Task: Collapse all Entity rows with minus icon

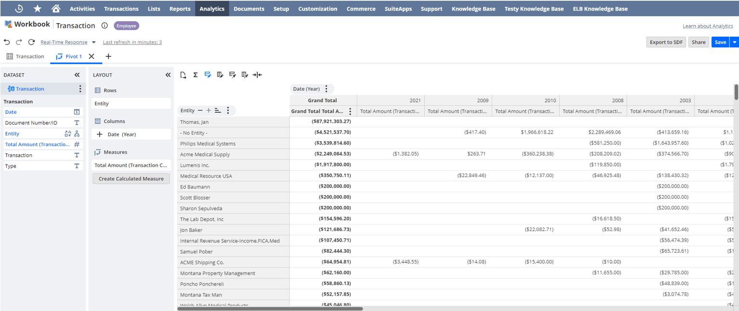Action: 200,110
